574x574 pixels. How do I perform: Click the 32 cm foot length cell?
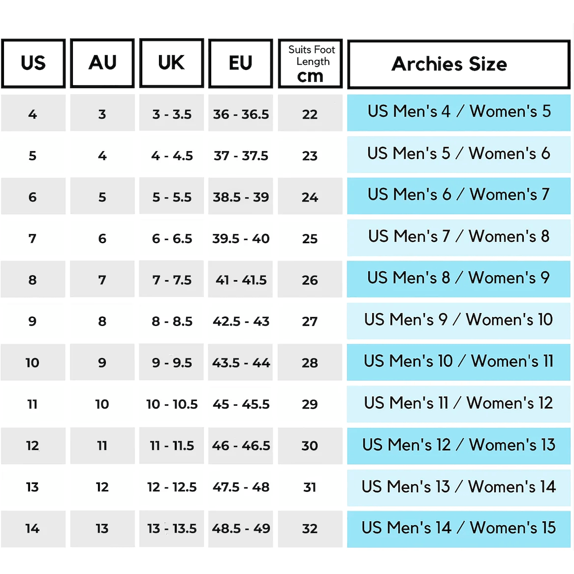(310, 529)
